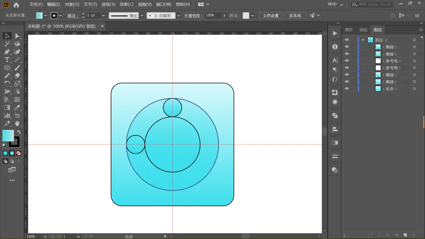
Task: Open brush definition dropdown 3 点圆形
Action: point(178,16)
